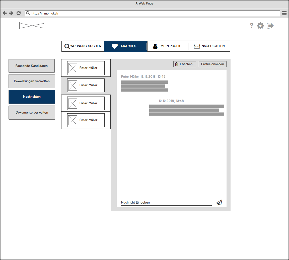This screenshot has width=289, height=260.
Task: Select Bewerbungen verwalten in the sidebar
Action: click(32, 81)
